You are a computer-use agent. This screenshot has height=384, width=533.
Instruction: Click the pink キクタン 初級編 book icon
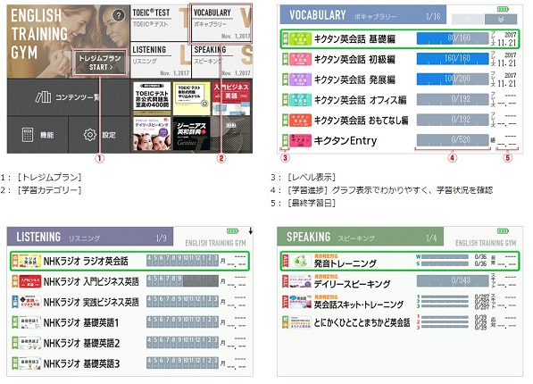pyautogui.click(x=300, y=59)
